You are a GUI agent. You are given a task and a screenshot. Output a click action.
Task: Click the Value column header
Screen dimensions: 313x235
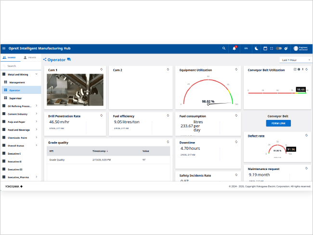click(x=146, y=151)
